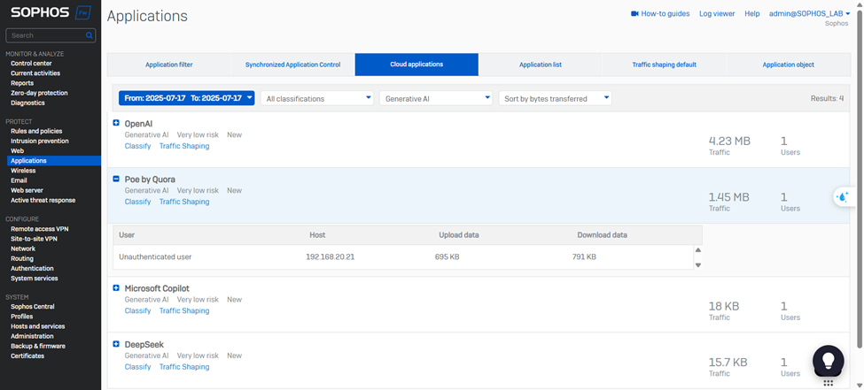Open Backup & firmware in sidebar

(38, 346)
